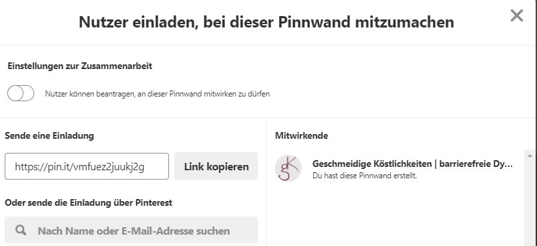The height and width of the screenshot is (246, 537).
Task: Click the dialog title 'Nutzer einladen'
Action: [266, 22]
